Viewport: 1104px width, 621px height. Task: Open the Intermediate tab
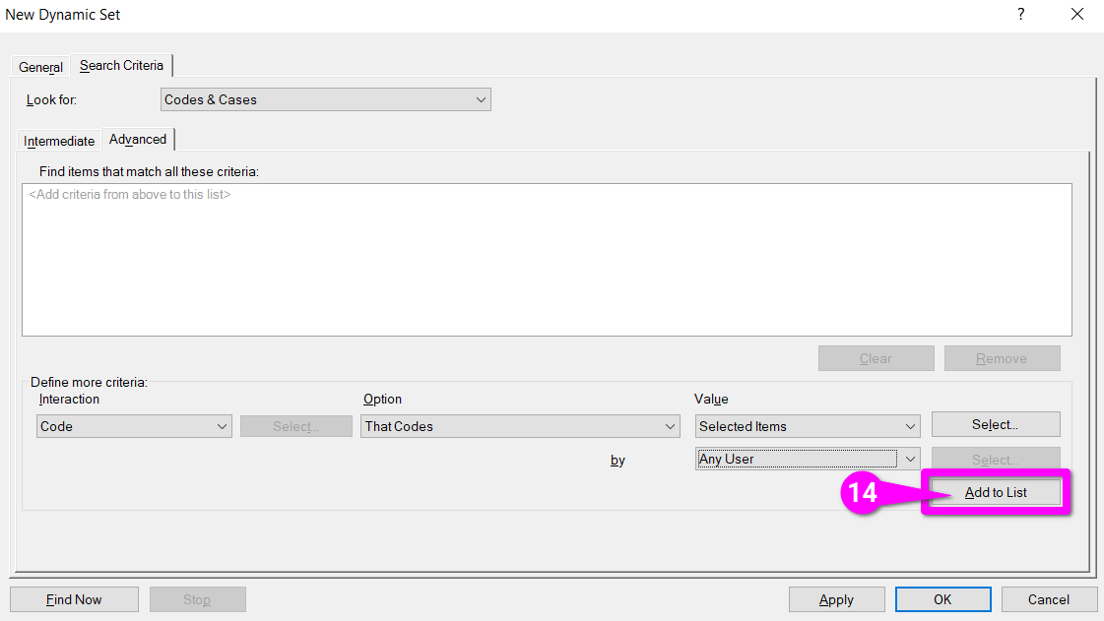(x=59, y=141)
